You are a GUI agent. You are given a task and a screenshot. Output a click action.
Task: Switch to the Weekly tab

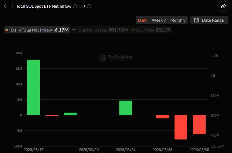159,20
